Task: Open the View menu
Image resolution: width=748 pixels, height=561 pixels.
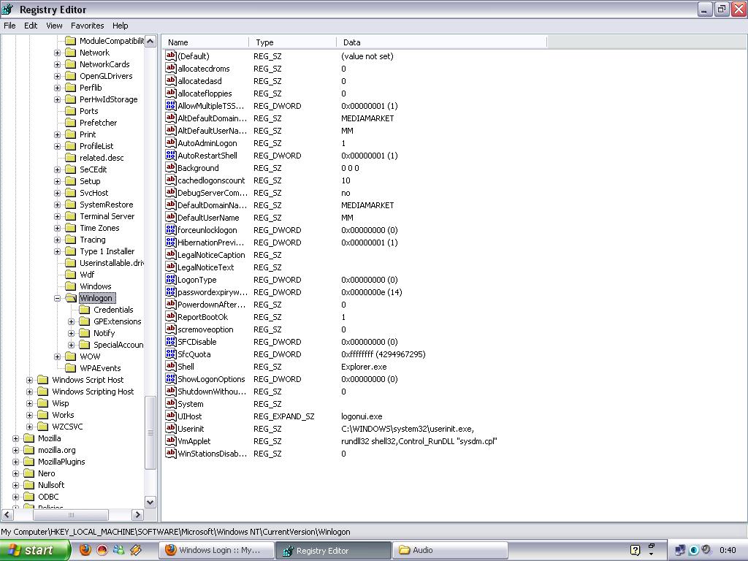Action: pos(54,26)
